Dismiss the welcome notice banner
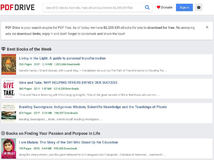This screenshot has height=160, width=214. (207, 27)
